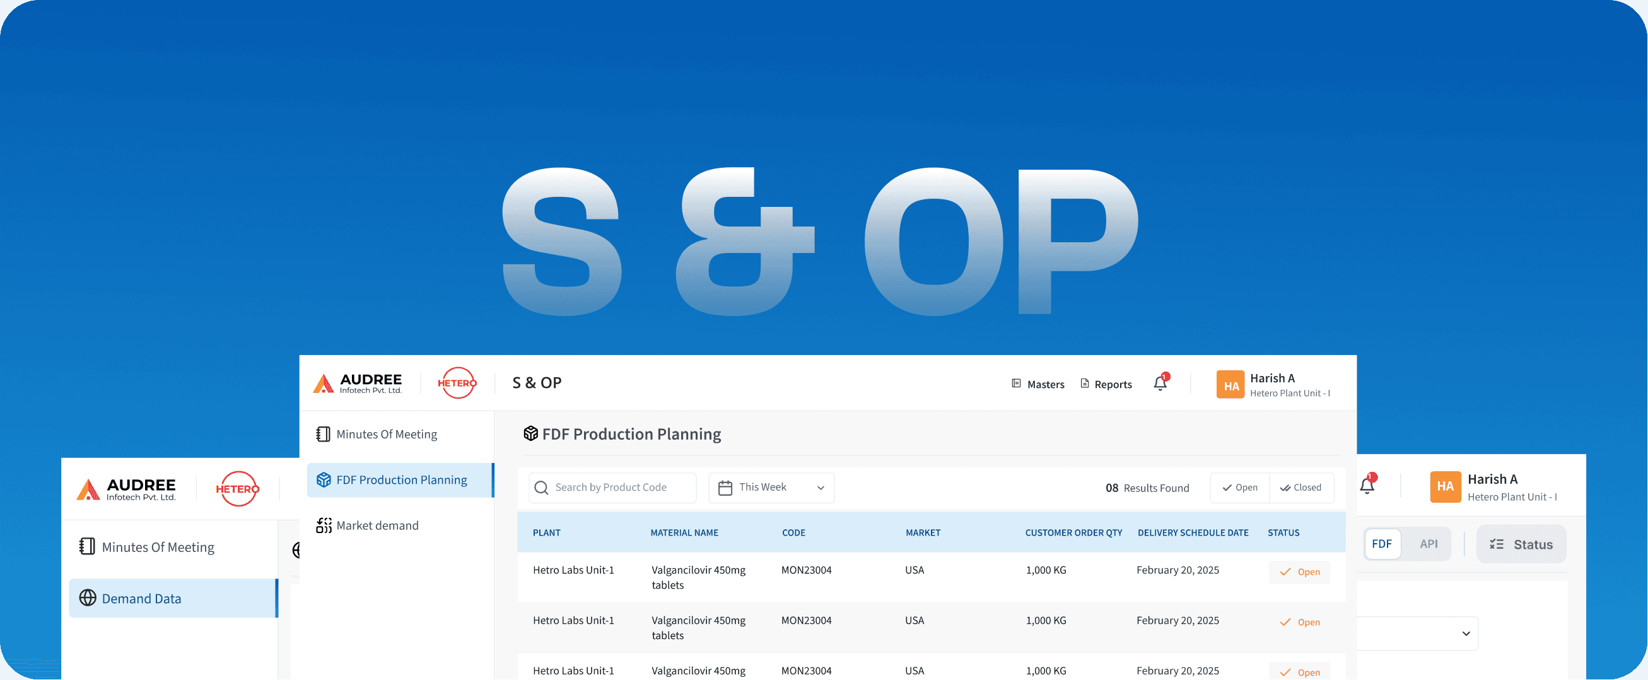The width and height of the screenshot is (1648, 680).
Task: Click the Open status button on first row
Action: point(1299,572)
